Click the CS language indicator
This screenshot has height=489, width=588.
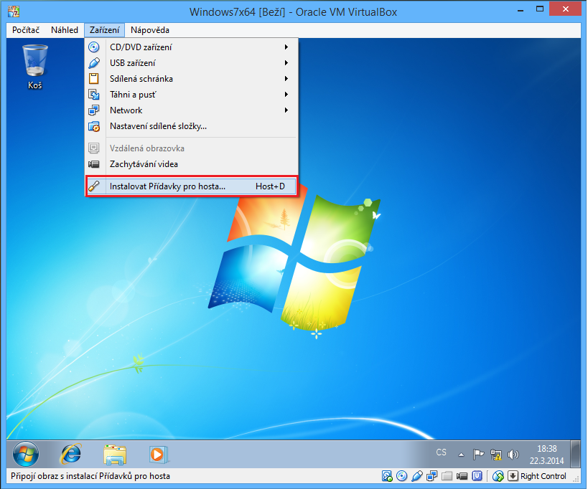tap(441, 452)
